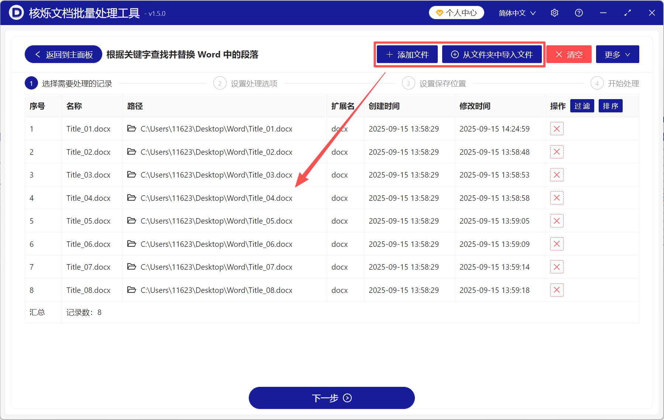Expand the 更多 dropdown menu
664x420 pixels.
point(617,54)
